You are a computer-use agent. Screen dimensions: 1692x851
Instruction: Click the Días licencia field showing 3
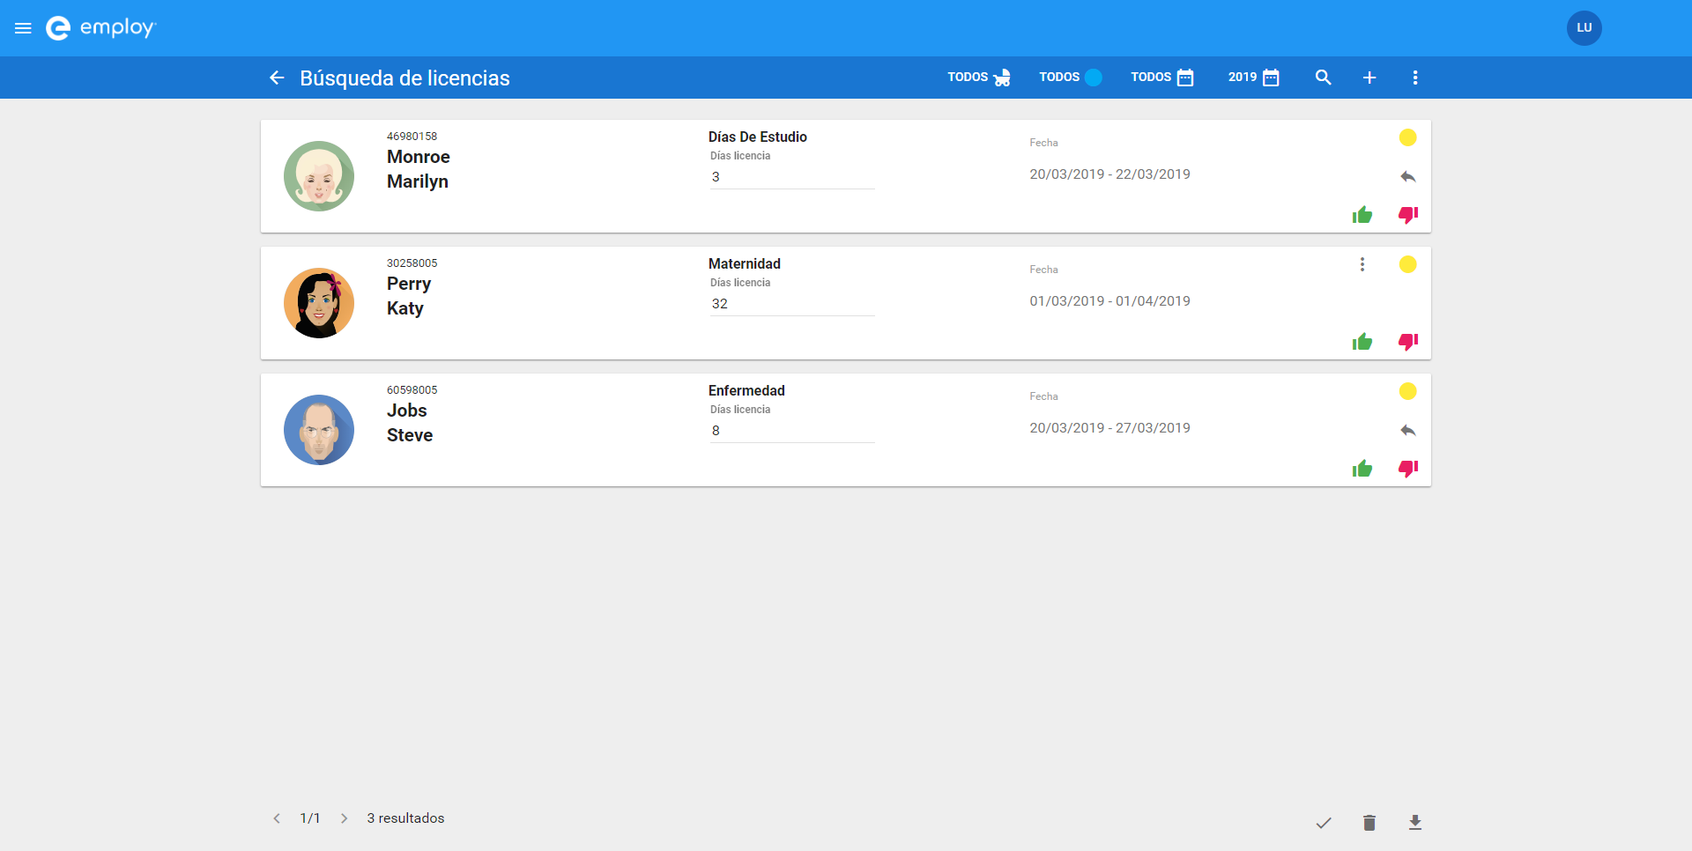(792, 177)
